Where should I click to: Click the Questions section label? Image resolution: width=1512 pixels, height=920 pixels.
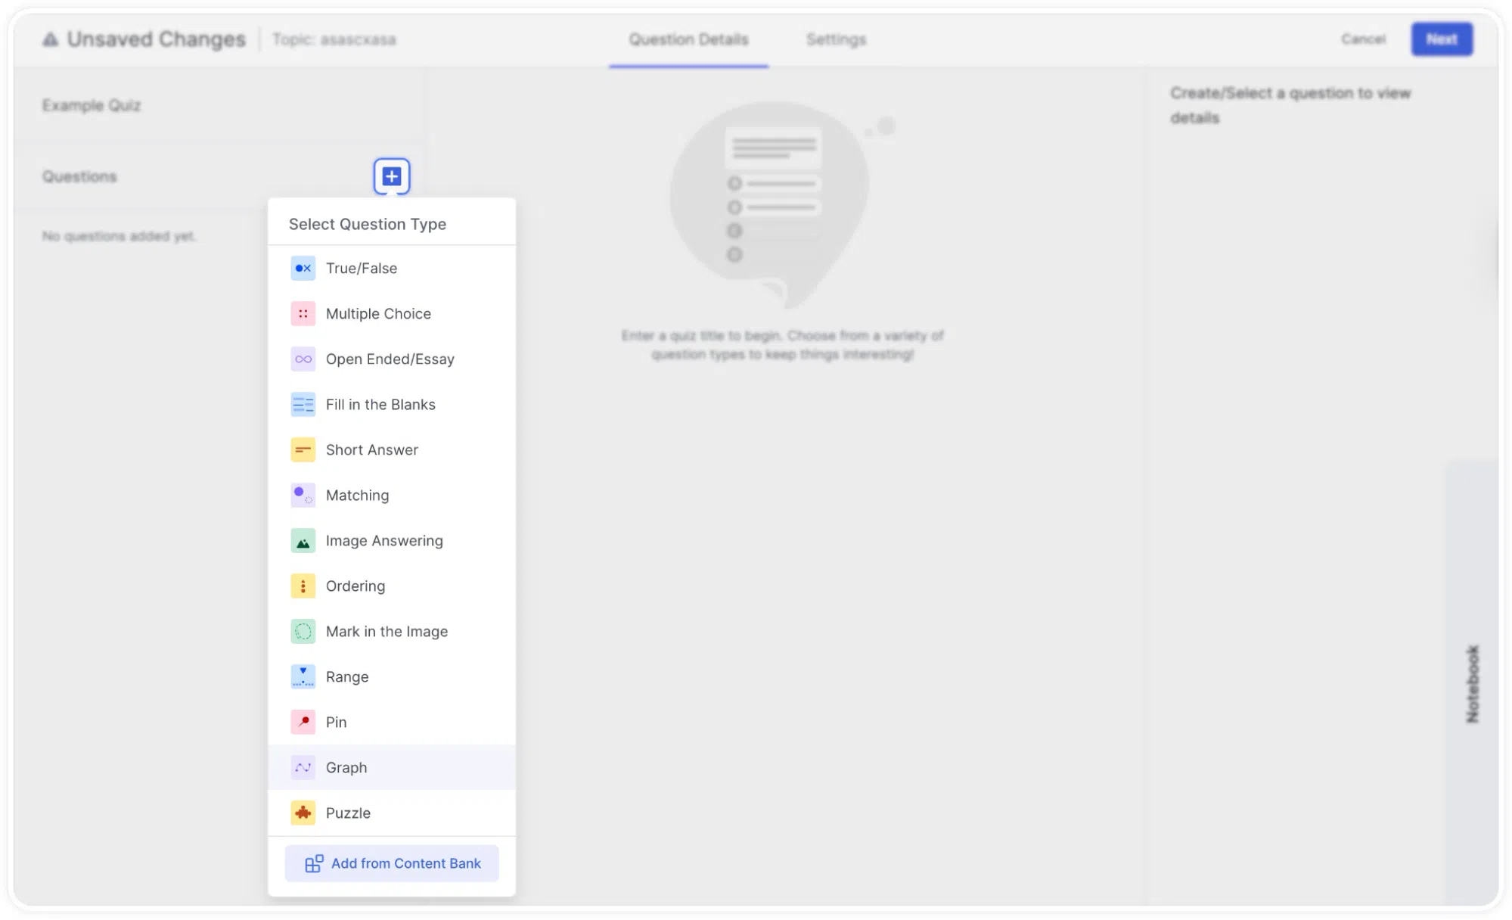(79, 176)
